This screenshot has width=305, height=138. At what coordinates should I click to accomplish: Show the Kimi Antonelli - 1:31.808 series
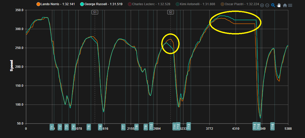[x=198, y=4]
